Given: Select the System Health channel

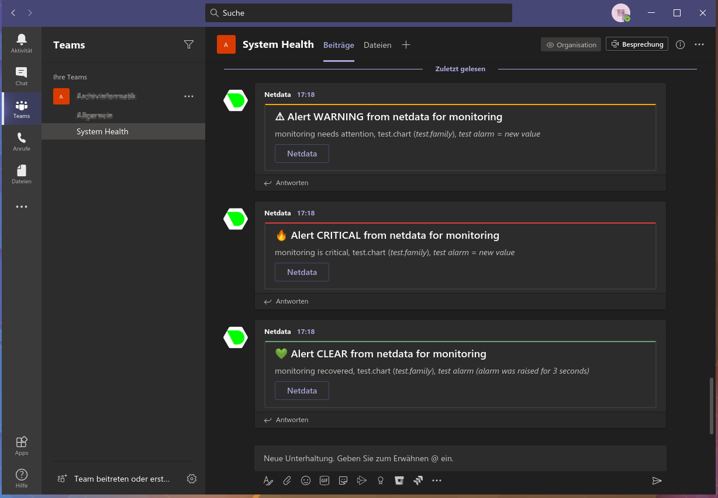Looking at the screenshot, I should [x=123, y=131].
